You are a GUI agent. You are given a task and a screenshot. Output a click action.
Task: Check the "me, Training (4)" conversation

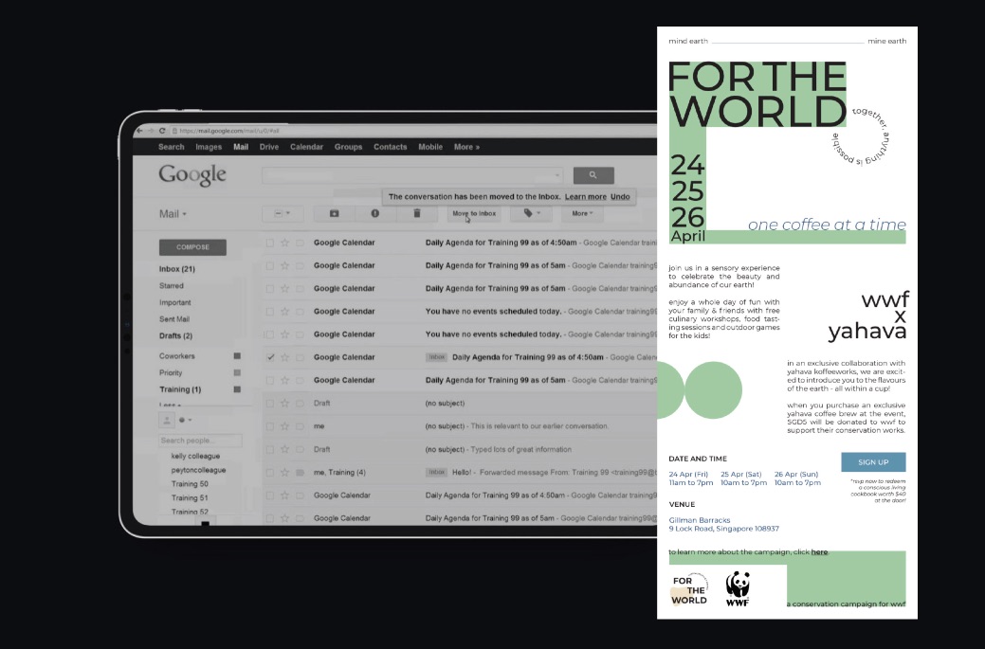[x=270, y=472]
